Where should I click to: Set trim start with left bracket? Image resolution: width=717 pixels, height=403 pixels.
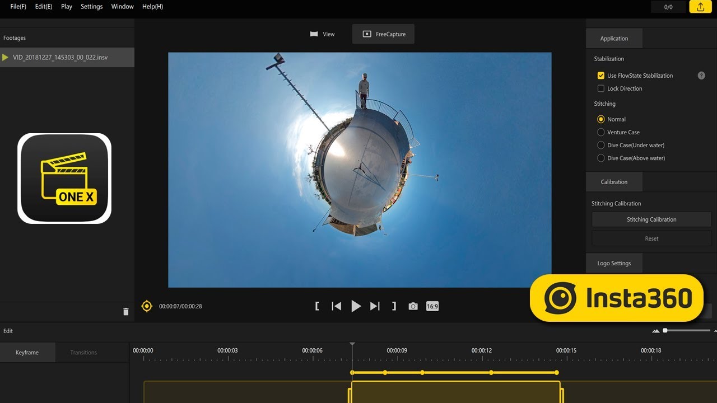[317, 306]
